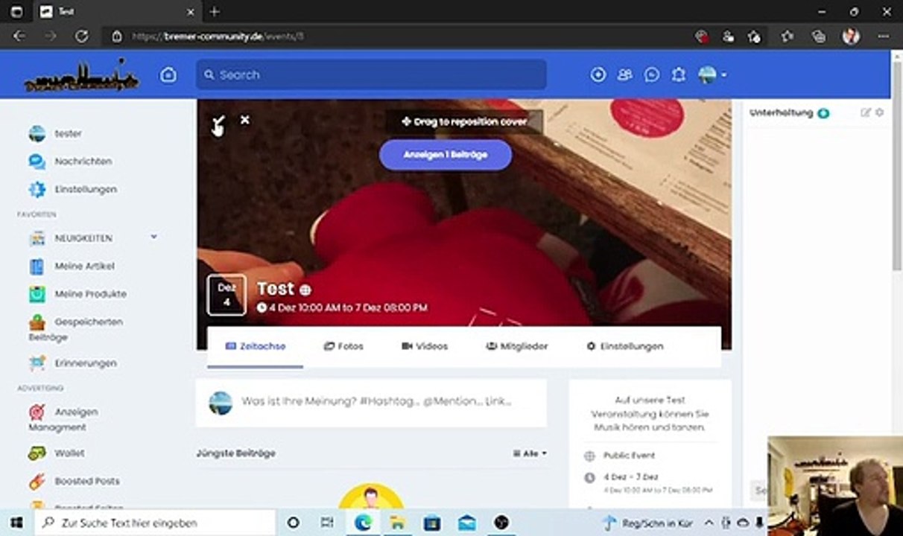Expand the NEUIGKEITEN chevron arrow
903x536 pixels.
point(153,237)
